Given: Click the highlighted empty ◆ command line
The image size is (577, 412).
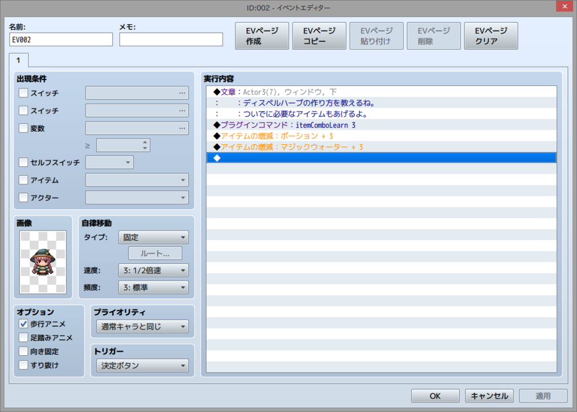Looking at the screenshot, I should [x=381, y=158].
